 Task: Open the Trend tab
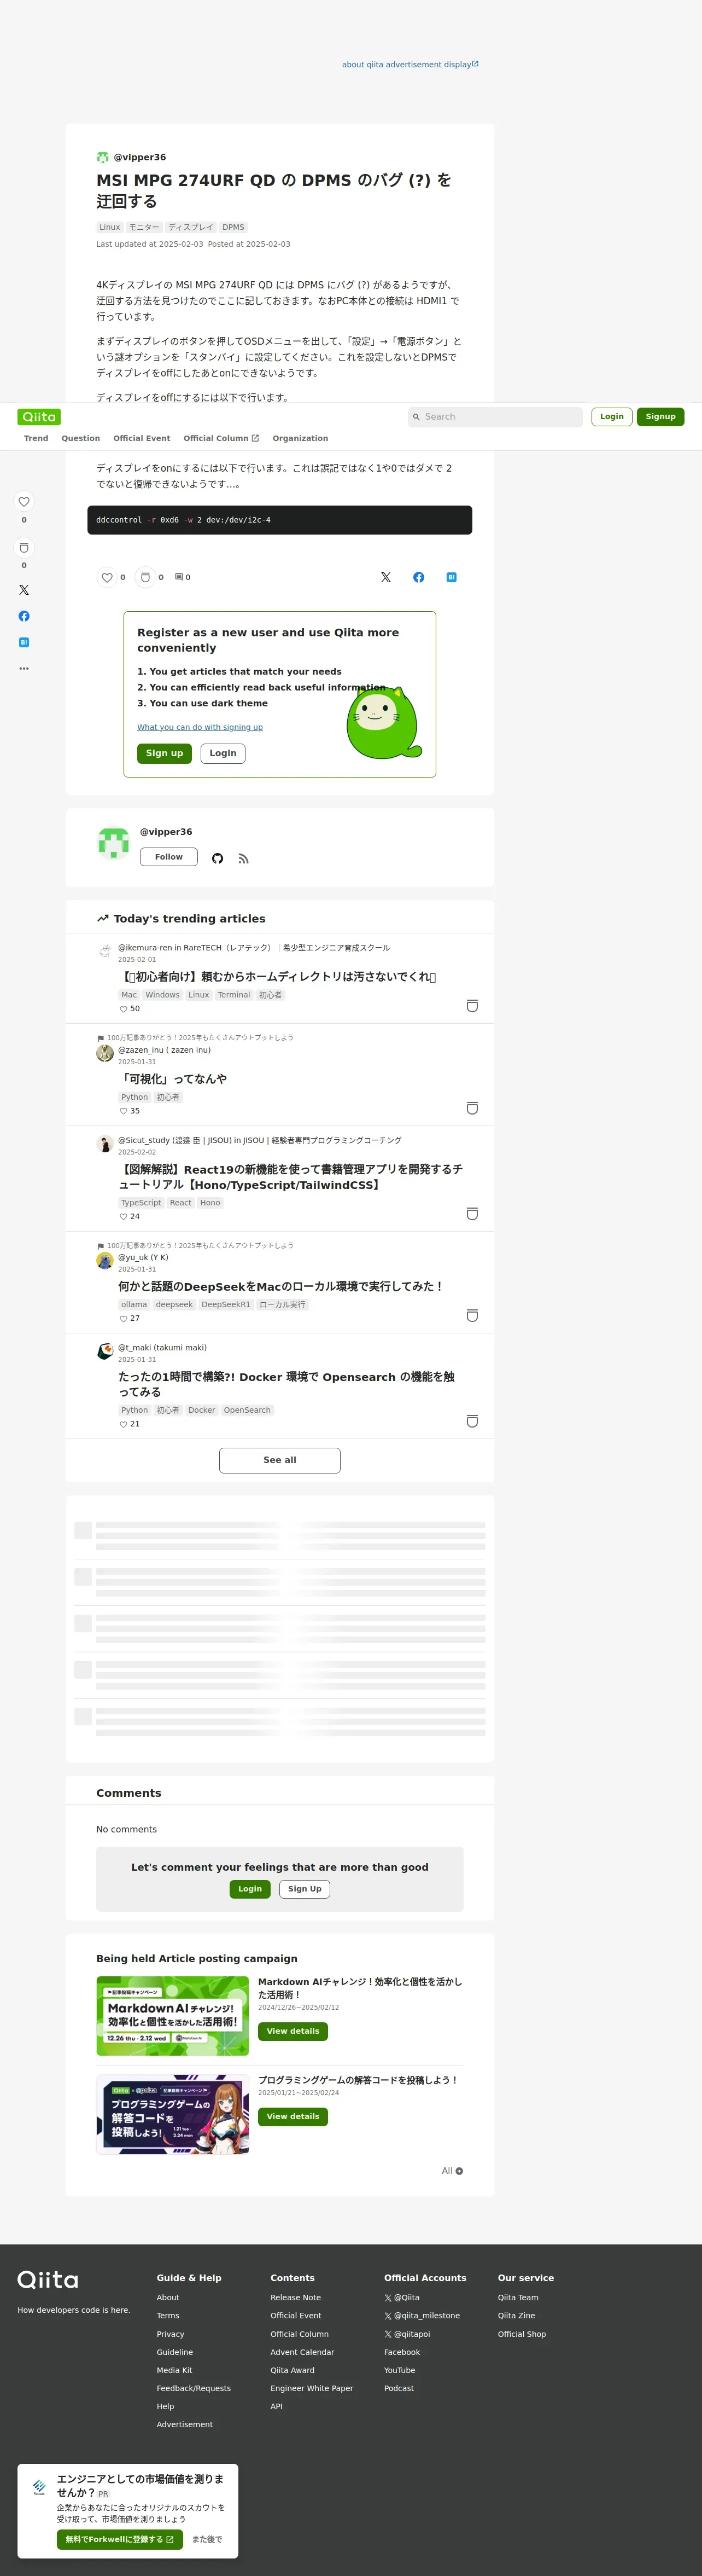pos(36,438)
